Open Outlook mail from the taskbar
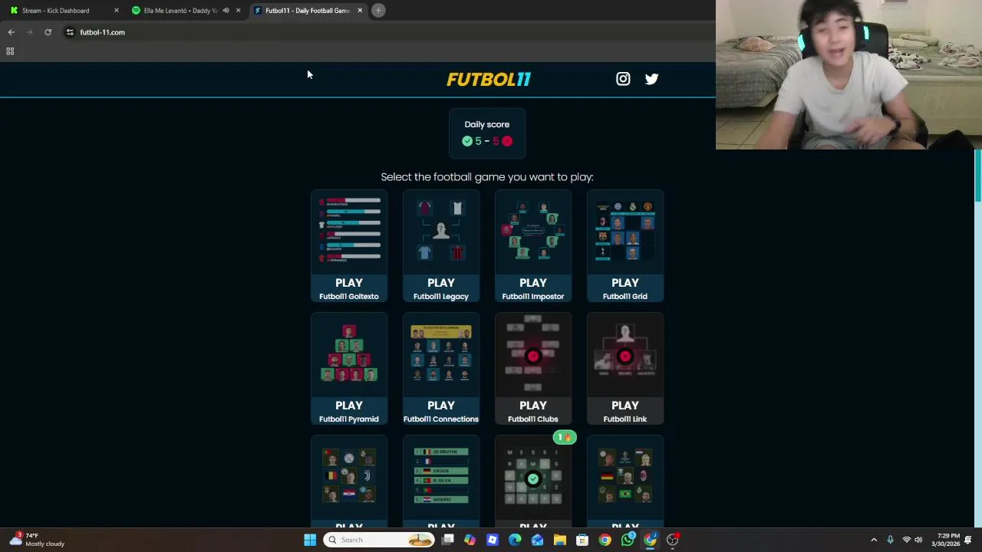982x552 pixels. (537, 540)
